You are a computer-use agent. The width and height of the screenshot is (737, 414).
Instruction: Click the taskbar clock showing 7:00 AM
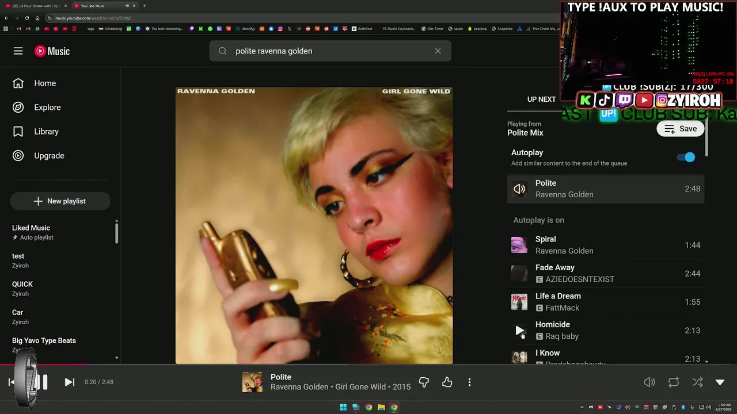[724, 407]
